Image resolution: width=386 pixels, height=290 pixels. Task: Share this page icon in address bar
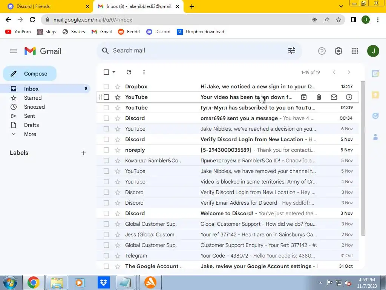(326, 20)
